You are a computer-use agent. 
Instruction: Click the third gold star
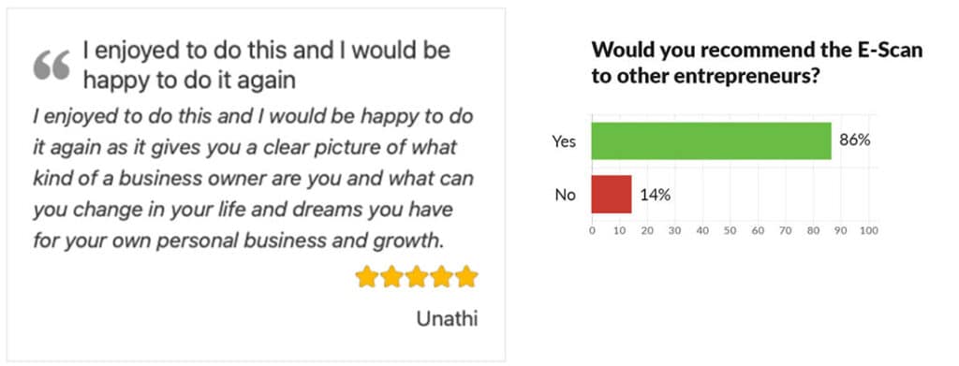tap(417, 277)
